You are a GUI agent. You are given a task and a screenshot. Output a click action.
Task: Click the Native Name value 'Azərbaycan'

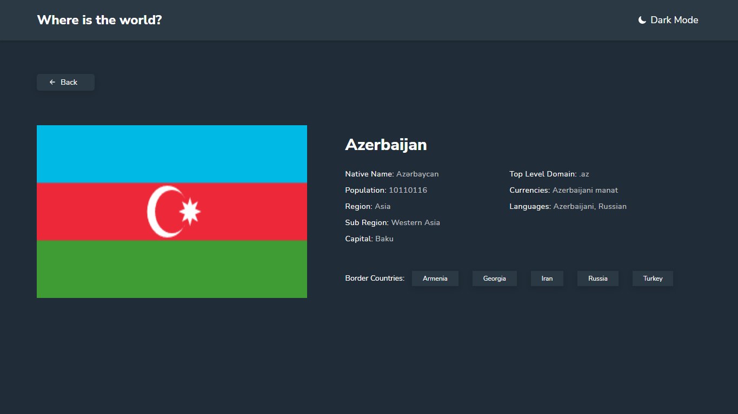(x=417, y=174)
